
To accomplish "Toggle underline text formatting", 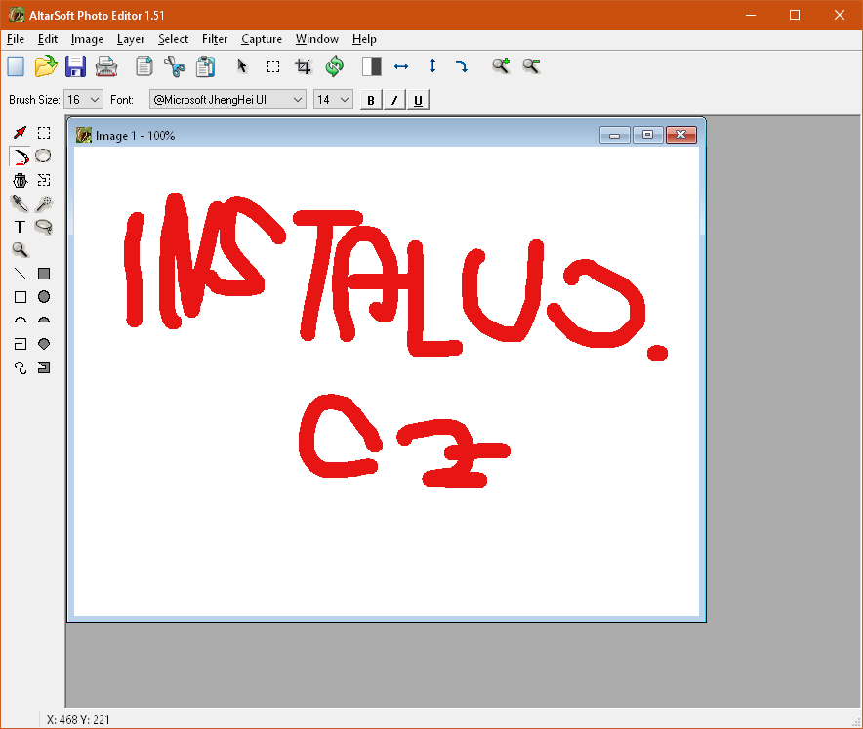I will coord(418,101).
